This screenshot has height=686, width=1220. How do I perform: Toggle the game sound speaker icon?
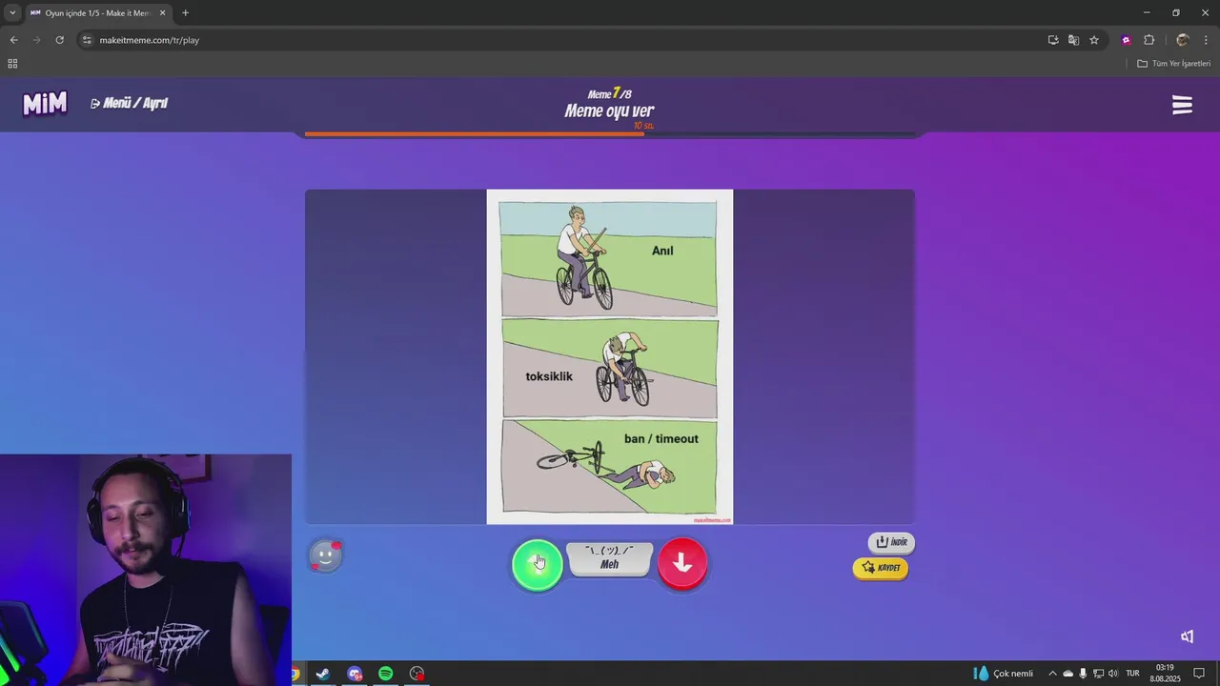tap(1187, 636)
